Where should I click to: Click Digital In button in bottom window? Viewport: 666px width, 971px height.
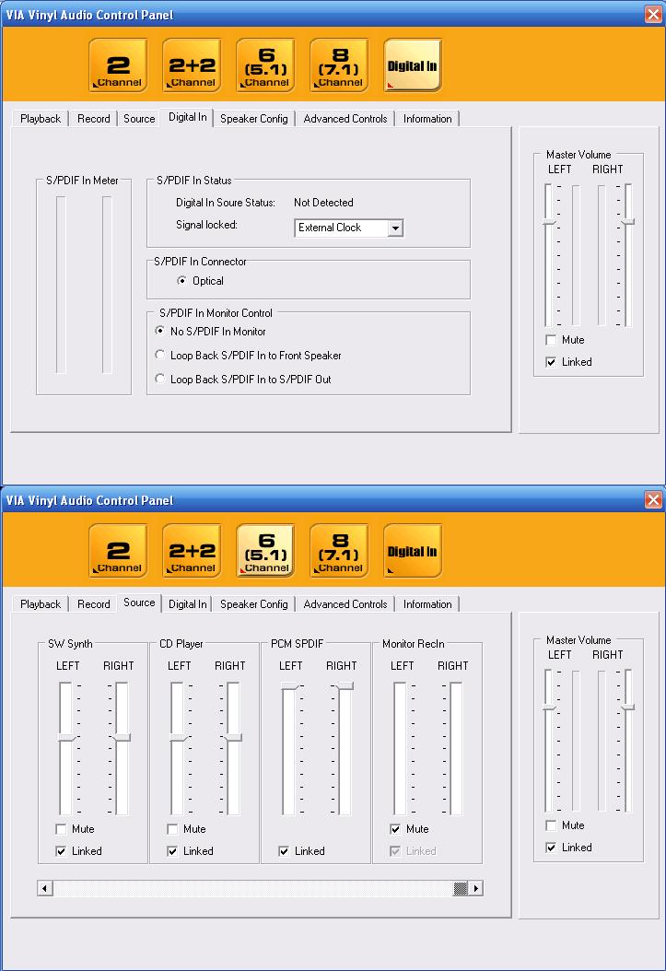point(413,551)
